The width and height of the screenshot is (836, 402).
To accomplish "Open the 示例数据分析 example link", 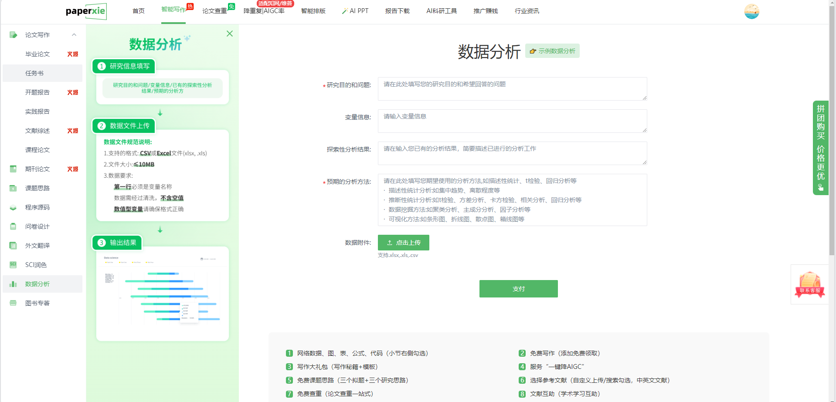I will tap(552, 51).
